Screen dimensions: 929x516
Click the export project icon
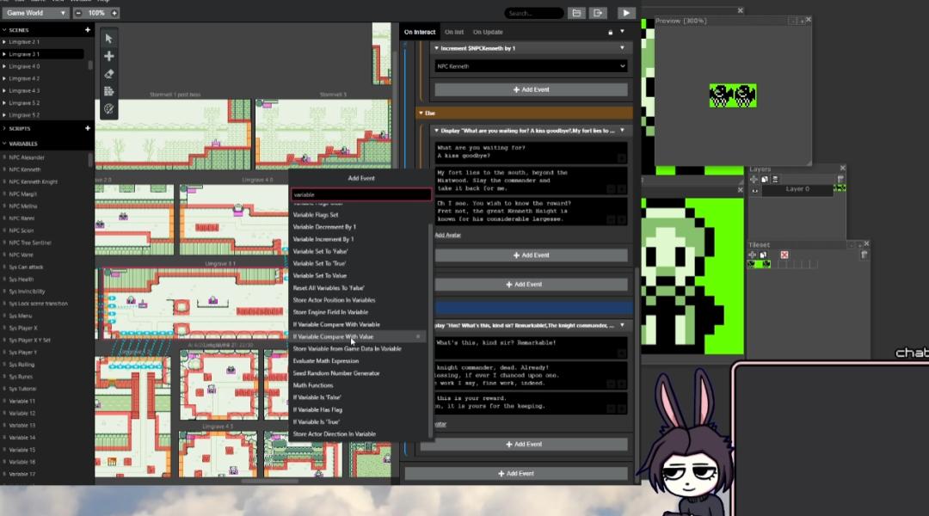(598, 13)
